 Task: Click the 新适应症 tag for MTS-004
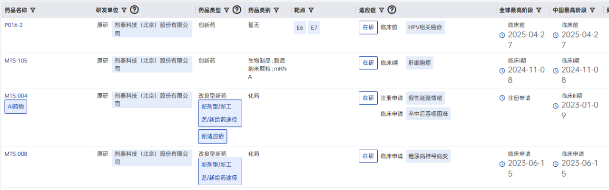[x=213, y=136]
